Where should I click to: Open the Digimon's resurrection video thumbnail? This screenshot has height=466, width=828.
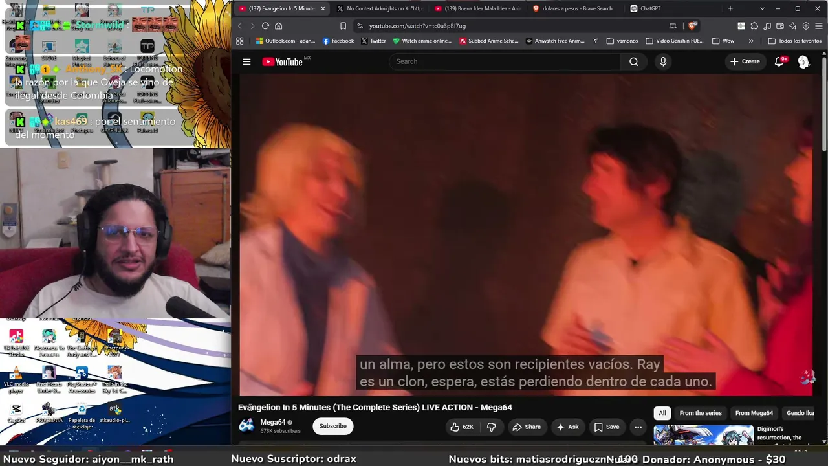point(703,435)
